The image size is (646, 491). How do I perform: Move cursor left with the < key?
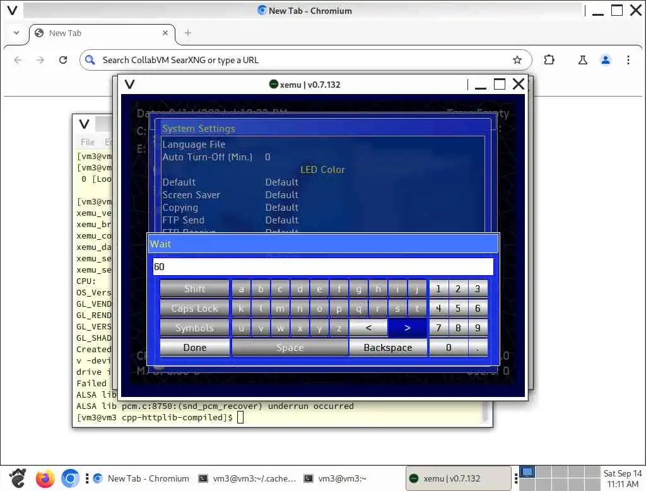coord(368,328)
